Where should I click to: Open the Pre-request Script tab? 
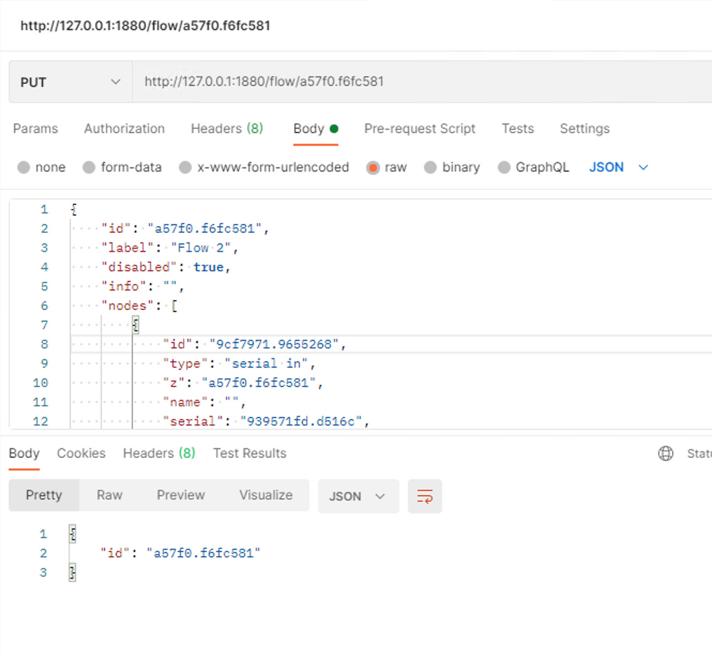coord(420,129)
